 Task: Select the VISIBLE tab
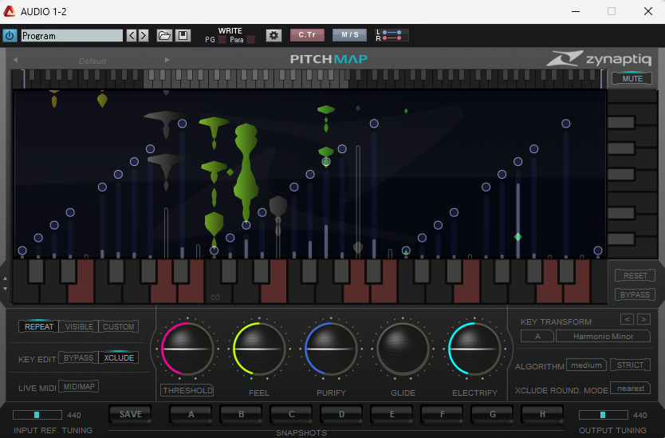pos(79,326)
